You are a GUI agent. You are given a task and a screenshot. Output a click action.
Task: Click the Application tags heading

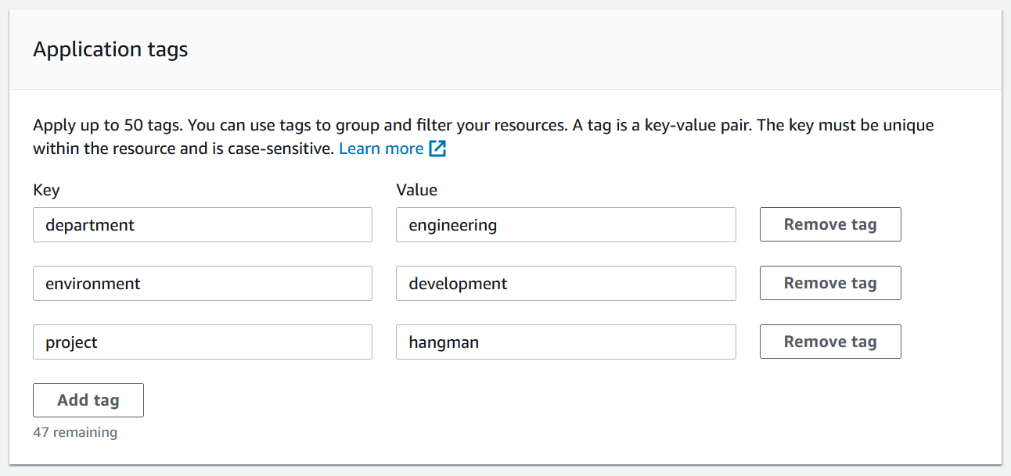pyautogui.click(x=110, y=50)
